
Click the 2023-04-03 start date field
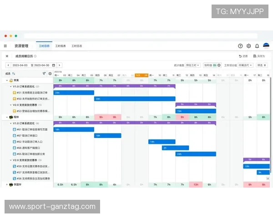pos(20,65)
